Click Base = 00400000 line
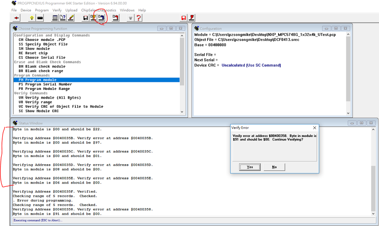 pos(210,45)
